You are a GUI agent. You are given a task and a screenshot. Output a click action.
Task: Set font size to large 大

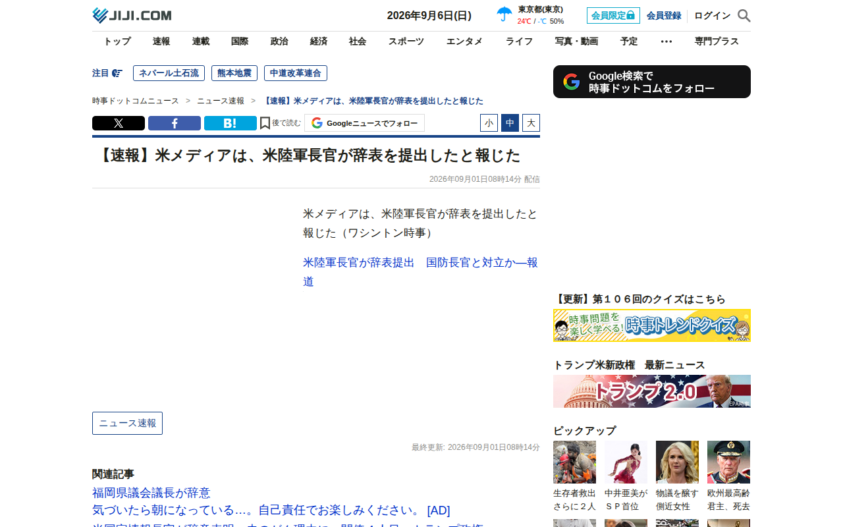tap(531, 123)
